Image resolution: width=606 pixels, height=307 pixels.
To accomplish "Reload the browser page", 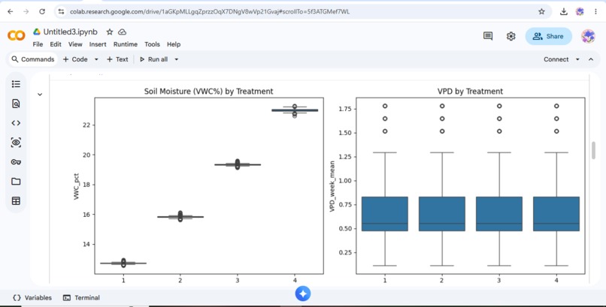I will tap(42, 11).
